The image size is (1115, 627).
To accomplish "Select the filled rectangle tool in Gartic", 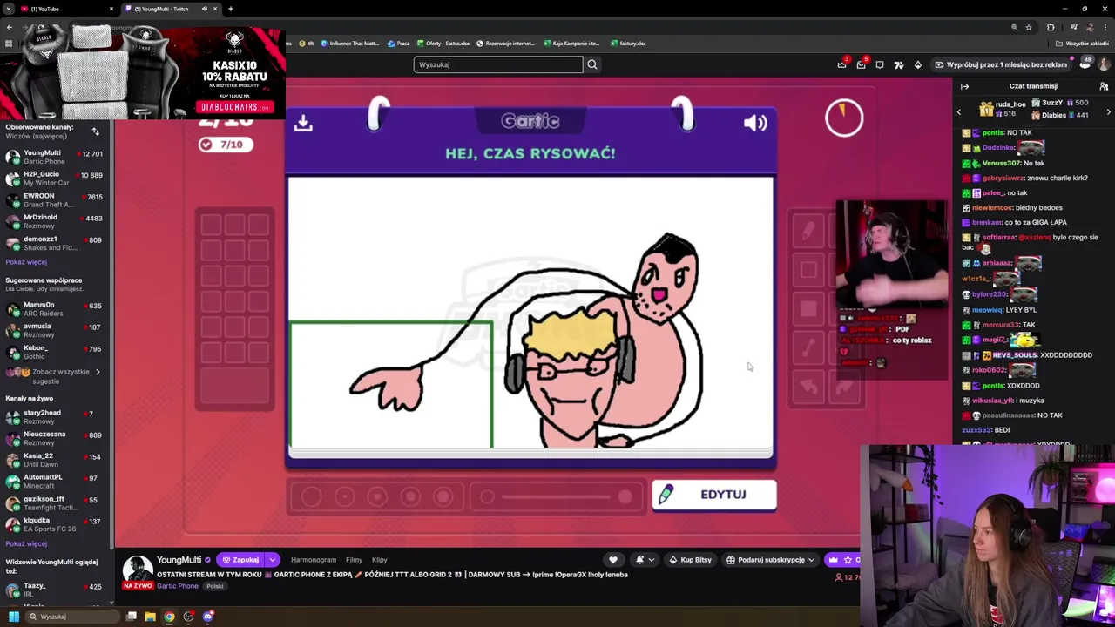I will [x=808, y=309].
